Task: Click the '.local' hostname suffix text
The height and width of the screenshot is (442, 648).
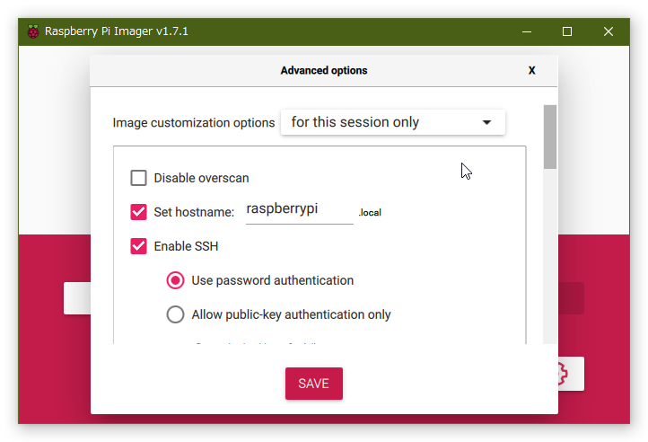Action: [370, 213]
